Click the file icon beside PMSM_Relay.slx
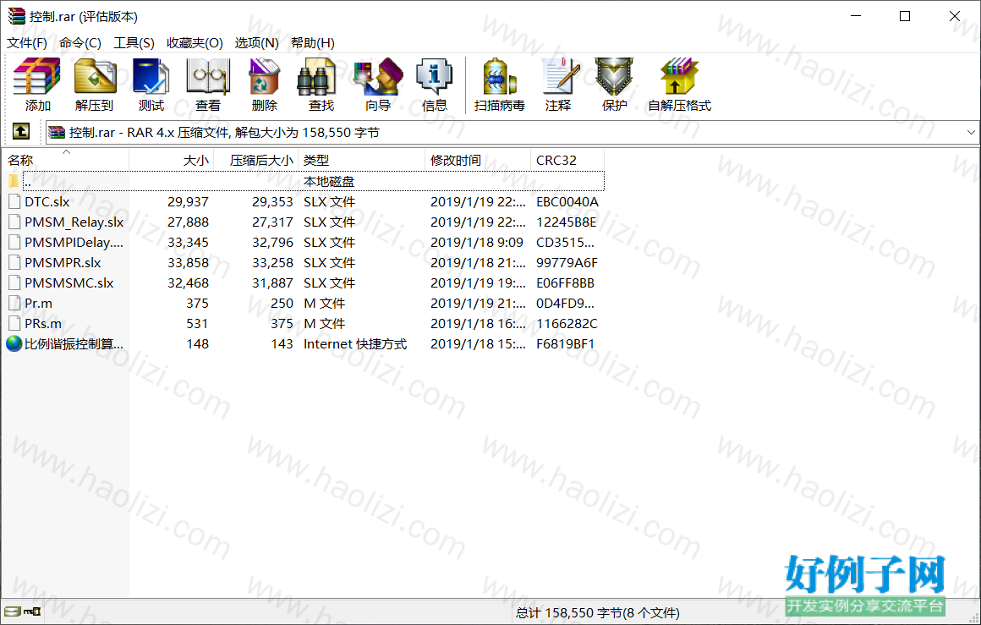 pyautogui.click(x=14, y=222)
